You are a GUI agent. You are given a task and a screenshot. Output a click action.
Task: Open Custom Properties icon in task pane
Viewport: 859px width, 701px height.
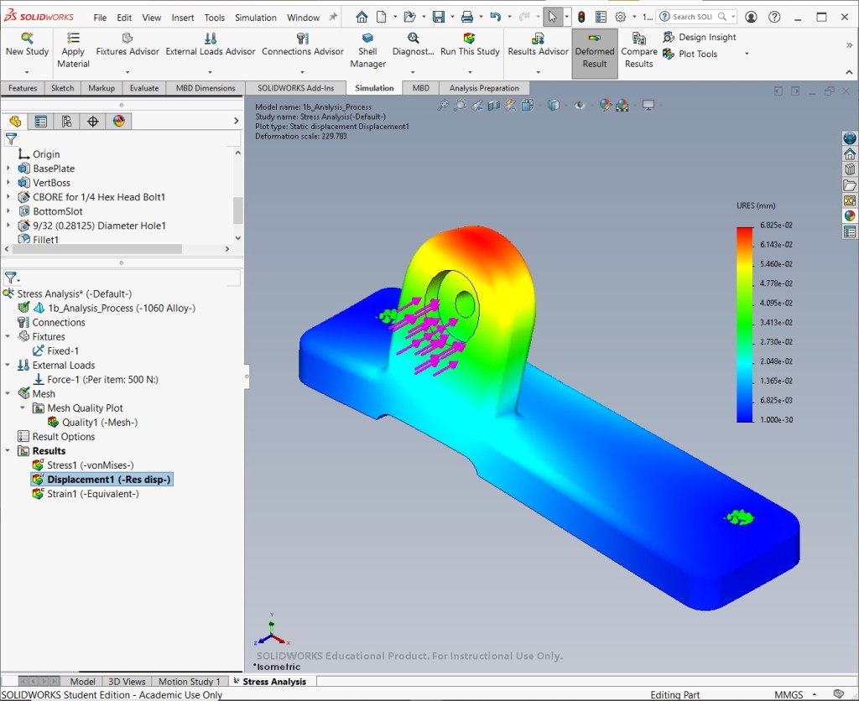(x=850, y=231)
